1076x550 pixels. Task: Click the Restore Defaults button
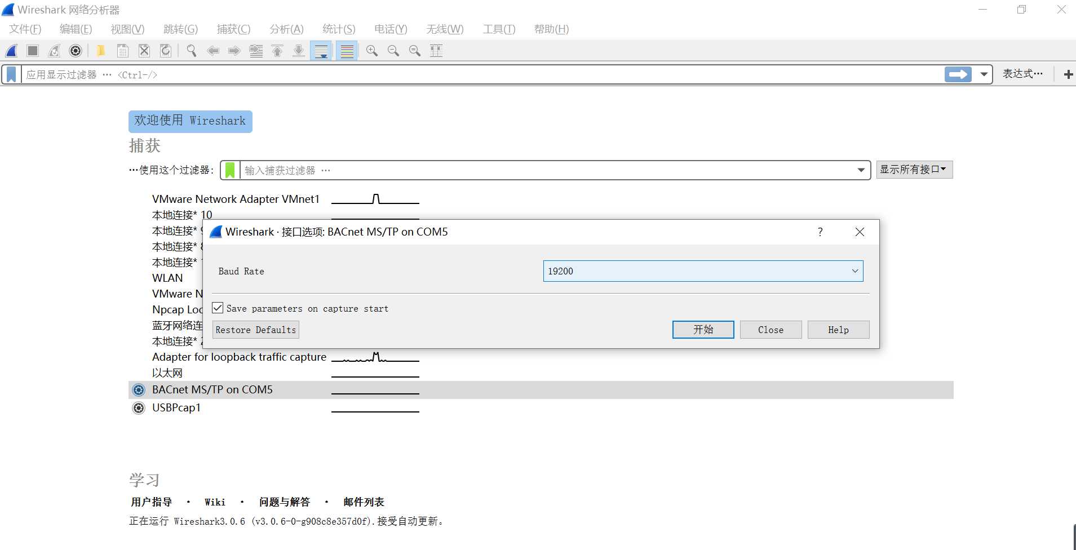point(256,330)
